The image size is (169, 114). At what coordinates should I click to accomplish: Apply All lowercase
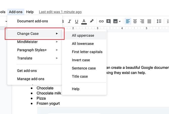coord(84,44)
